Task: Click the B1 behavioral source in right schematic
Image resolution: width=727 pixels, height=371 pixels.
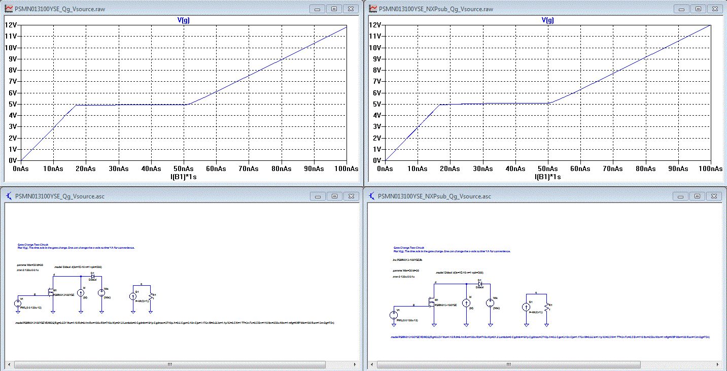Action: click(525, 307)
